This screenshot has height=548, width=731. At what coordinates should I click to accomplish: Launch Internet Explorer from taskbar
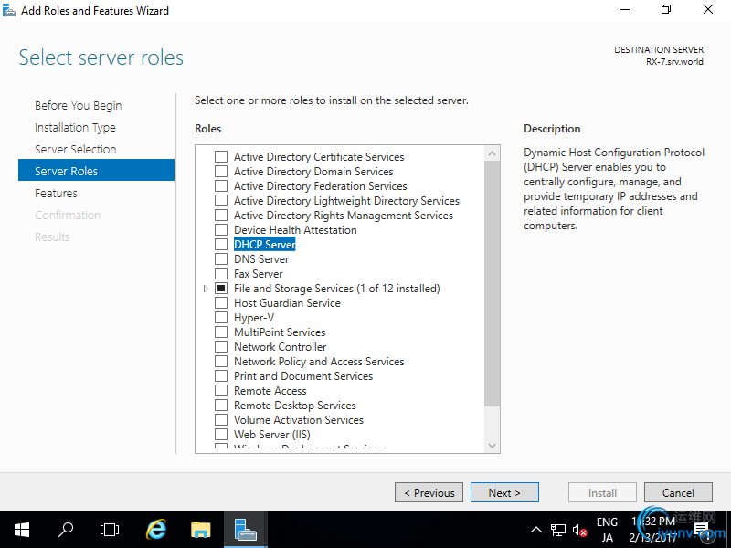tap(156, 530)
